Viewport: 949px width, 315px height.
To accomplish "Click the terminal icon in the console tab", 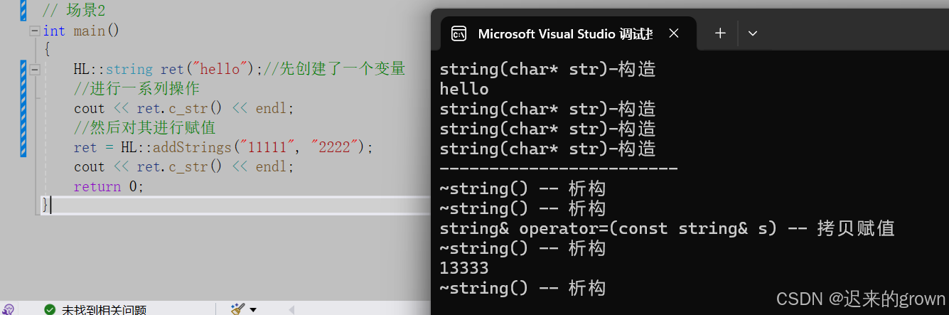I will 459,34.
